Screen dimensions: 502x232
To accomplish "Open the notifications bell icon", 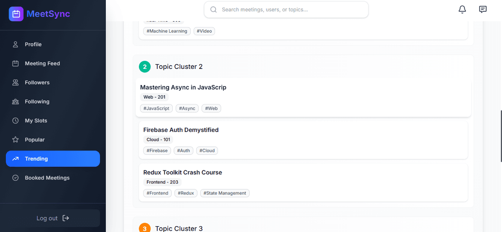I will [x=462, y=9].
